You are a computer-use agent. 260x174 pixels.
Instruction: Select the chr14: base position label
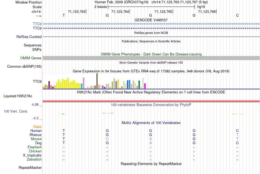(36, 11)
